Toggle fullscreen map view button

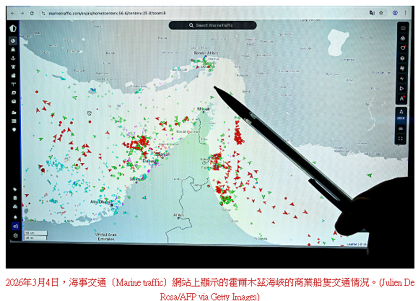click(401, 139)
